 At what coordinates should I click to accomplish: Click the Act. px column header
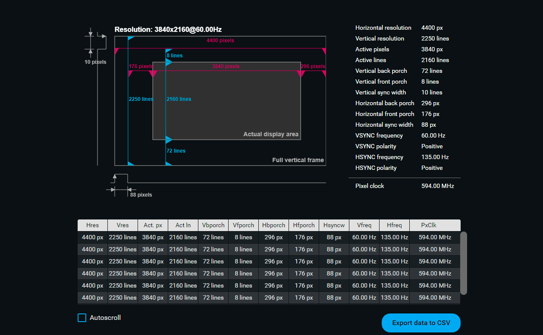(x=153, y=225)
